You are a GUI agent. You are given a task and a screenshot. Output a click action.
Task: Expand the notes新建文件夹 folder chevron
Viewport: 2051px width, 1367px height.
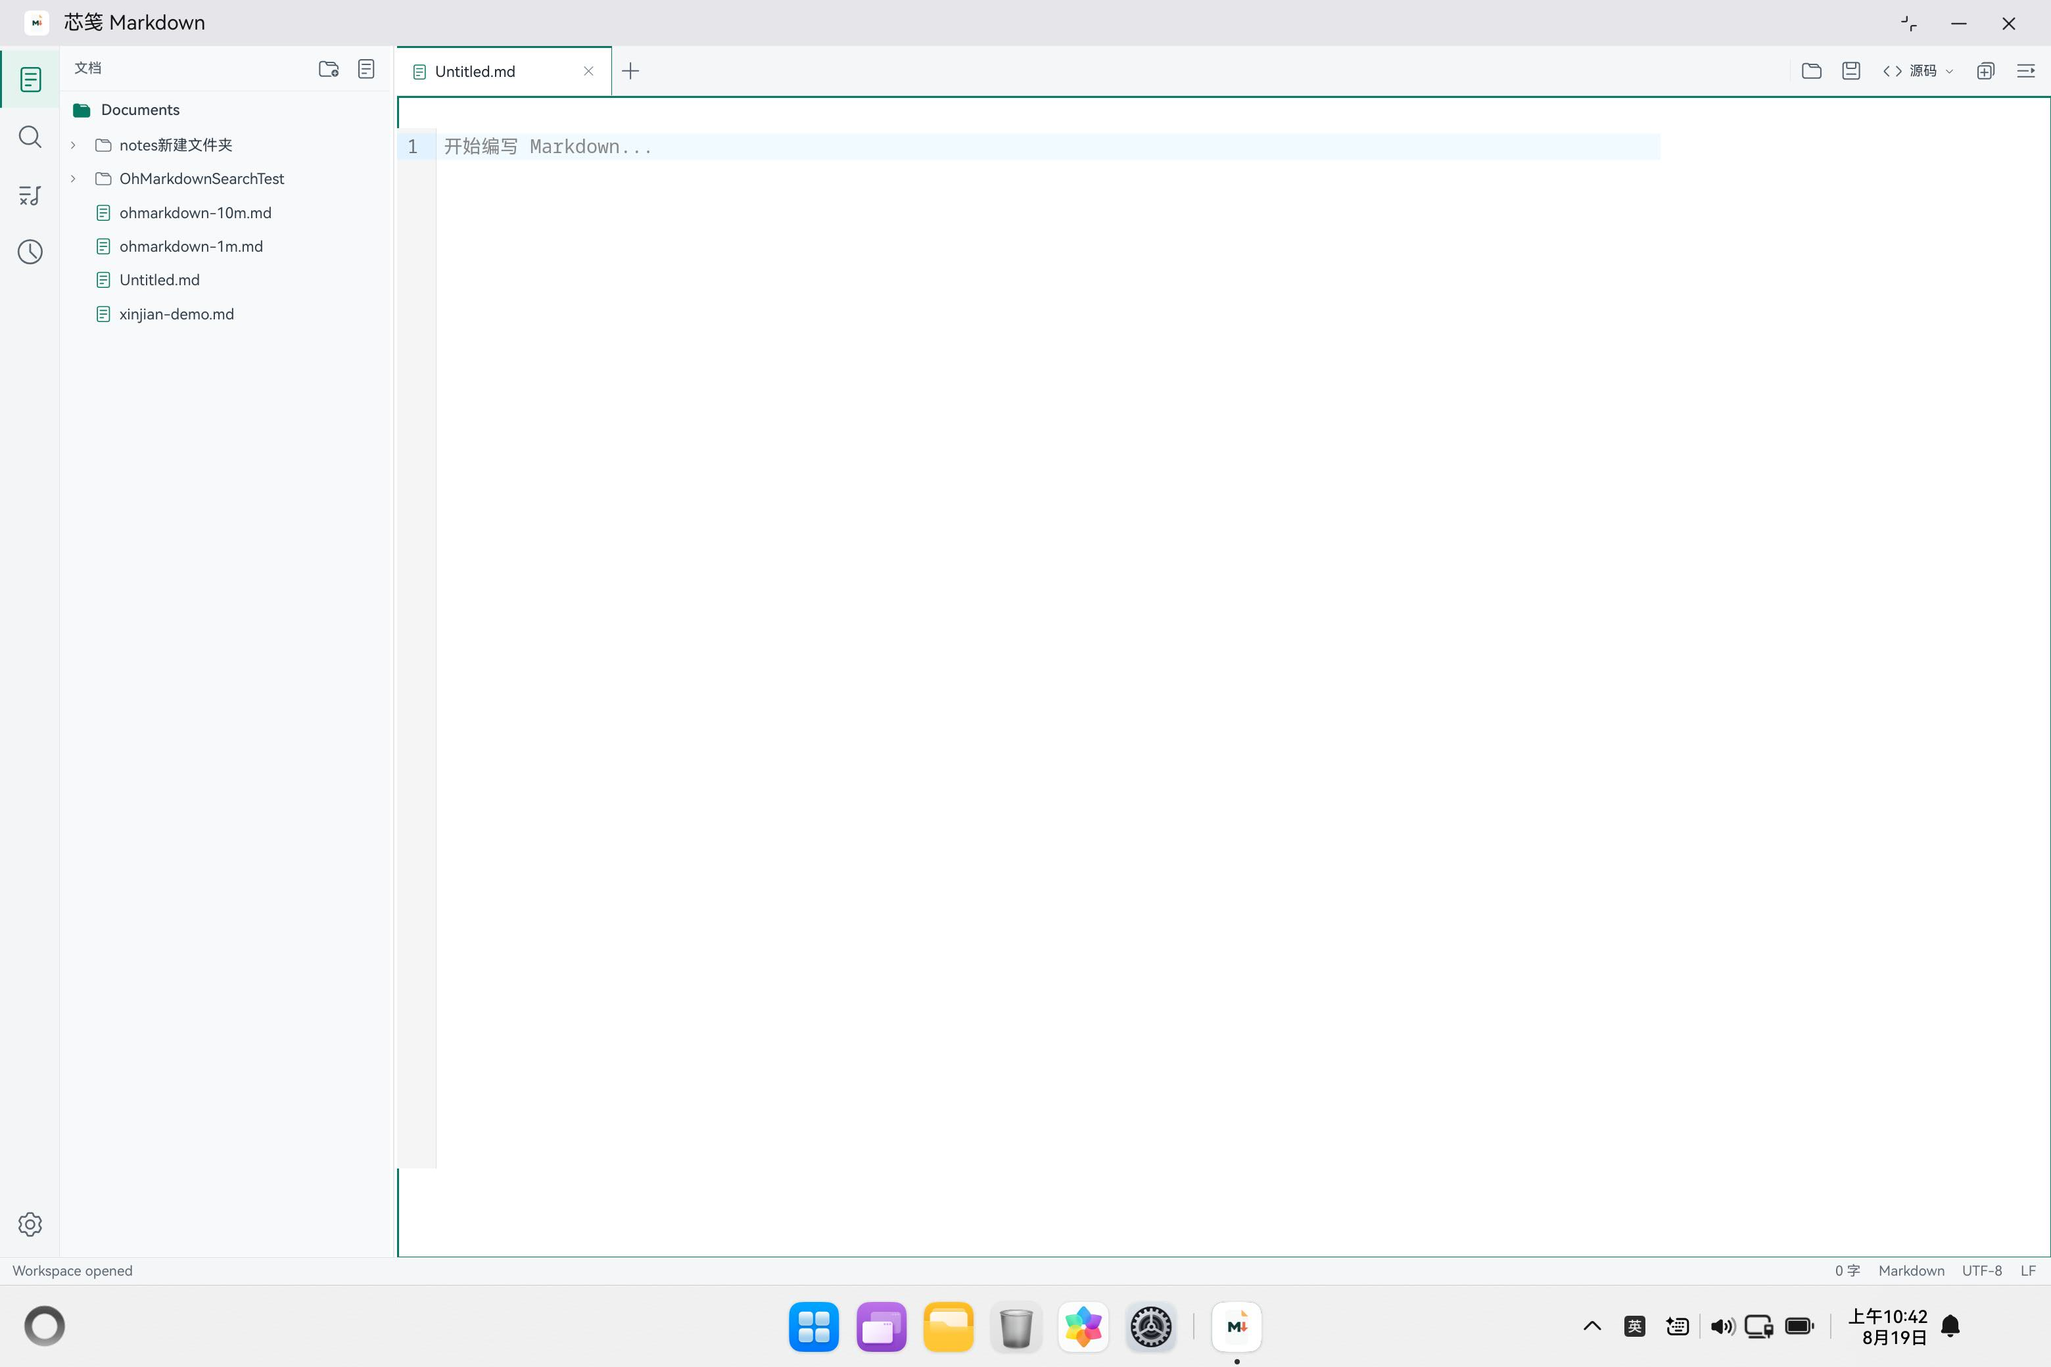pos(73,145)
